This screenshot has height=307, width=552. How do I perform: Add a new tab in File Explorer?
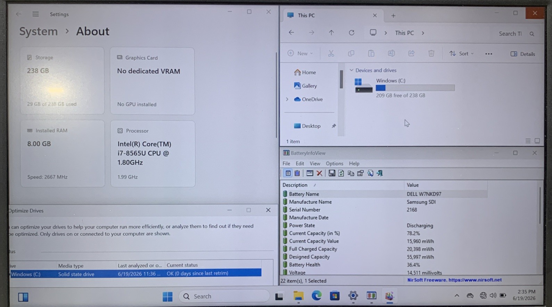tap(393, 16)
